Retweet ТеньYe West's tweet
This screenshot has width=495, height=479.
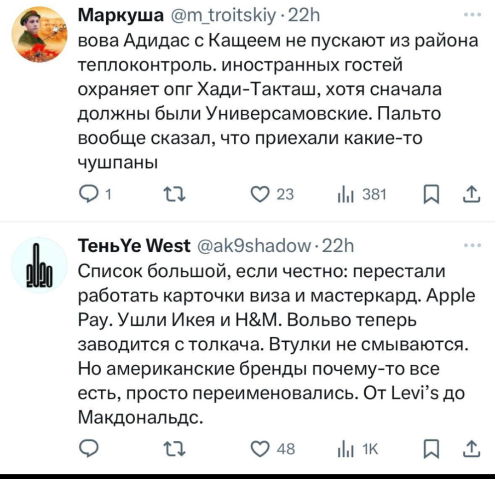click(173, 449)
